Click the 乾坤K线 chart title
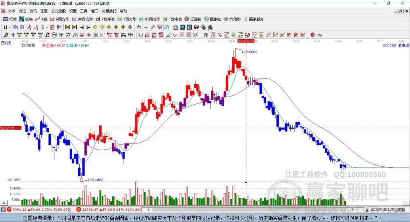Viewport: 410px width, 222px height. [x=28, y=46]
